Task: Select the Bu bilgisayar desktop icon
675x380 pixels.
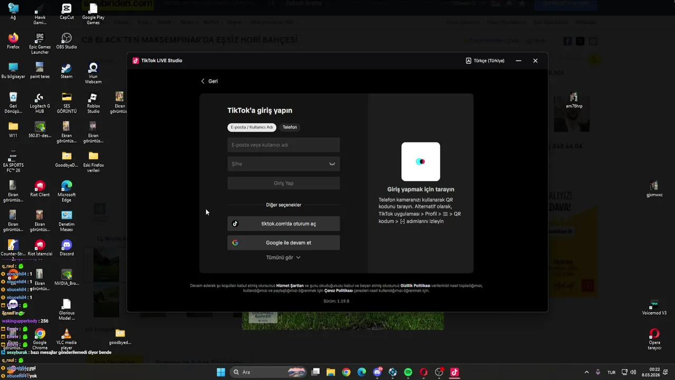Action: [13, 71]
